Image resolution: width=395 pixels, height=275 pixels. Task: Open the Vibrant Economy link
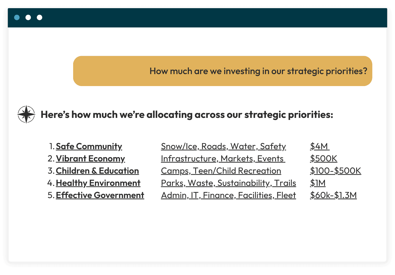pyautogui.click(x=90, y=159)
